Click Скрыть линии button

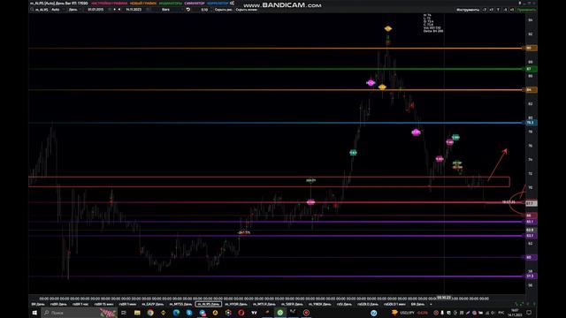point(246,10)
